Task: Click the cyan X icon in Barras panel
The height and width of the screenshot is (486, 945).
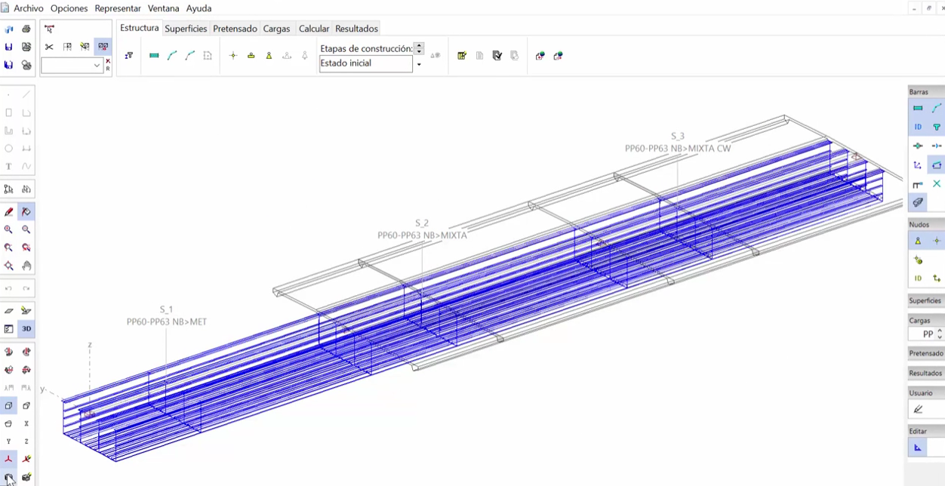Action: [937, 184]
